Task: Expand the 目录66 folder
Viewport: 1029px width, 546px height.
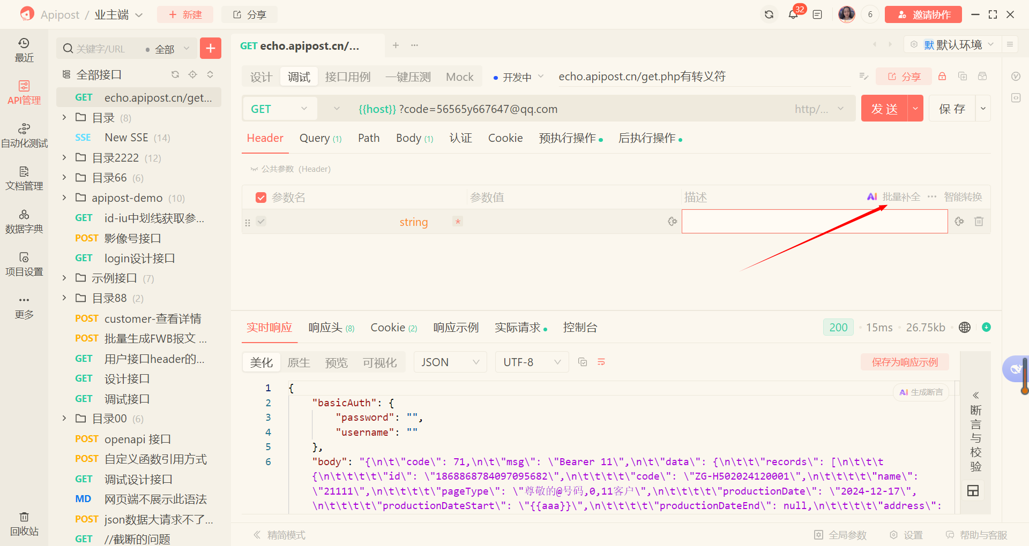Action: [x=64, y=177]
